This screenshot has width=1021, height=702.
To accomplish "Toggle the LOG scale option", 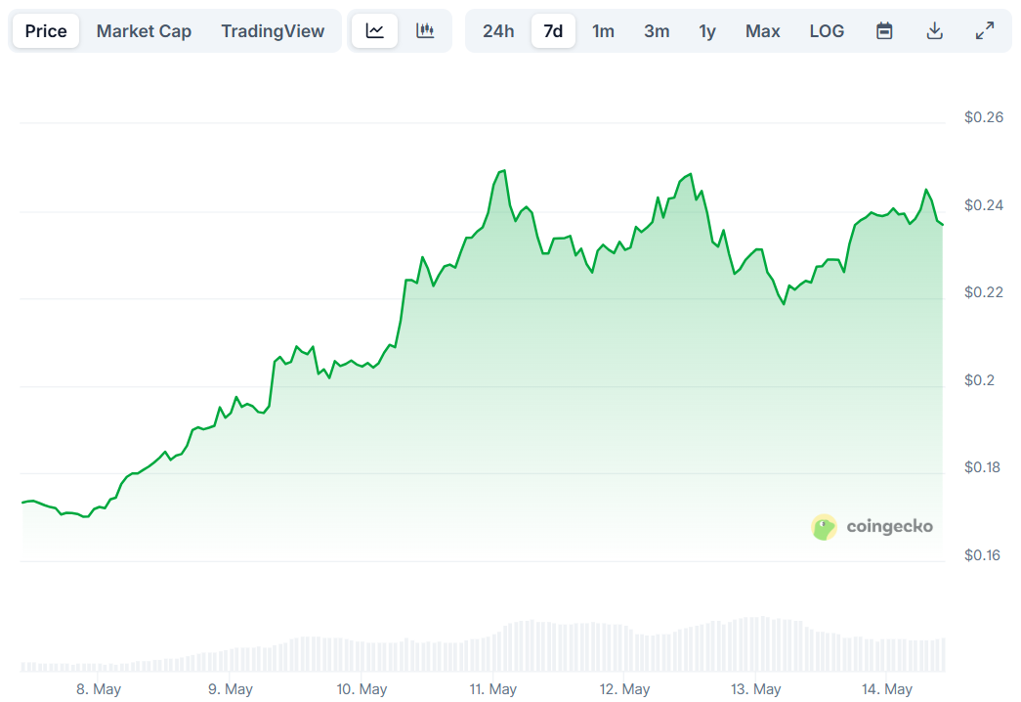I will (x=827, y=30).
